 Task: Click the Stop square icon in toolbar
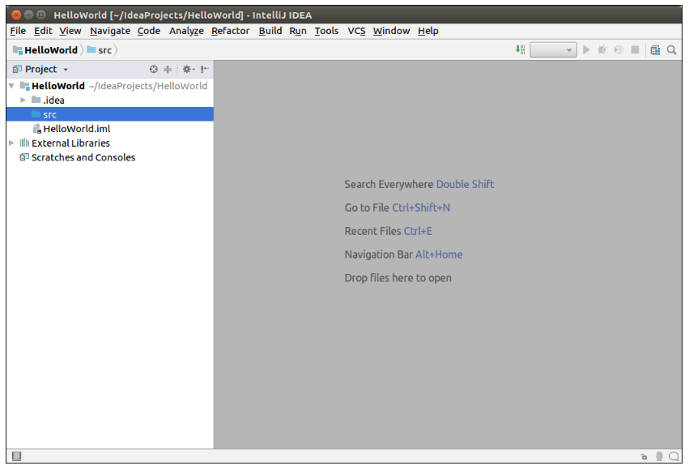pos(635,49)
